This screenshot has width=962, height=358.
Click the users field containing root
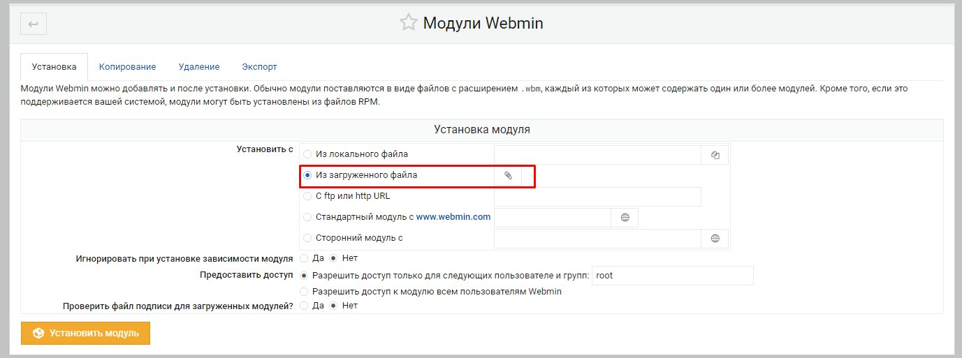pyautogui.click(x=672, y=276)
